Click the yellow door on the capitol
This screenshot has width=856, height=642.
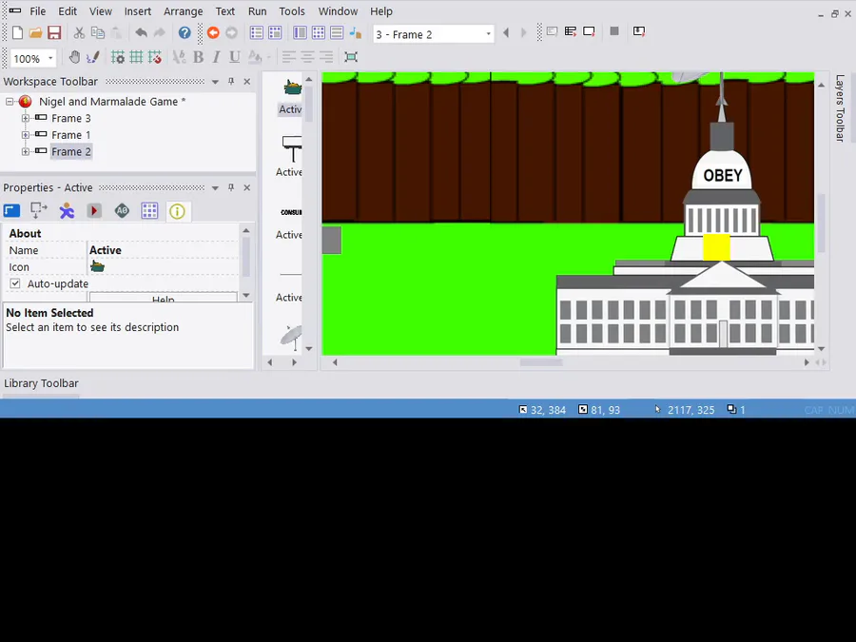click(x=716, y=247)
